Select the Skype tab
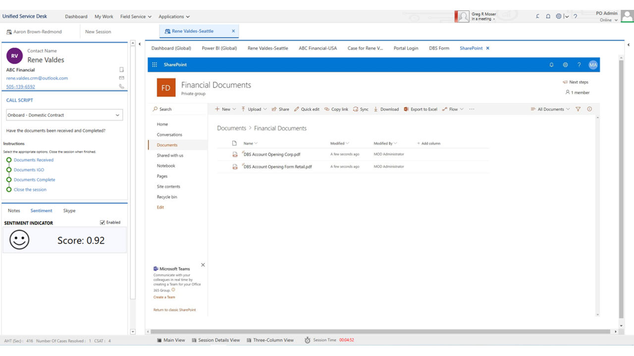This screenshot has width=634, height=356. 69,211
